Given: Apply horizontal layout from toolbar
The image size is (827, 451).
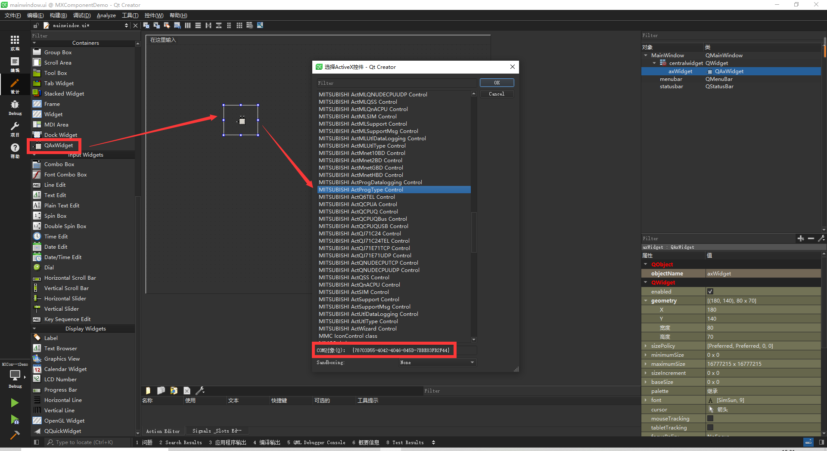Looking at the screenshot, I should tap(187, 25).
